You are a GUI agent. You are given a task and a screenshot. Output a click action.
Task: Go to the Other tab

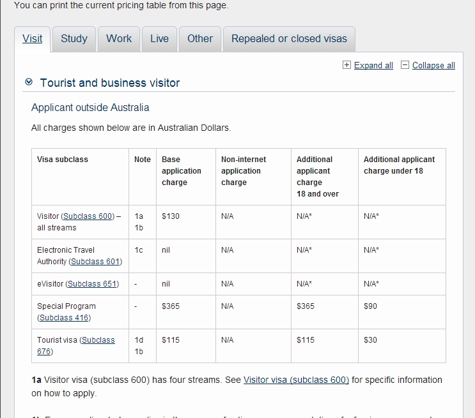pos(200,38)
